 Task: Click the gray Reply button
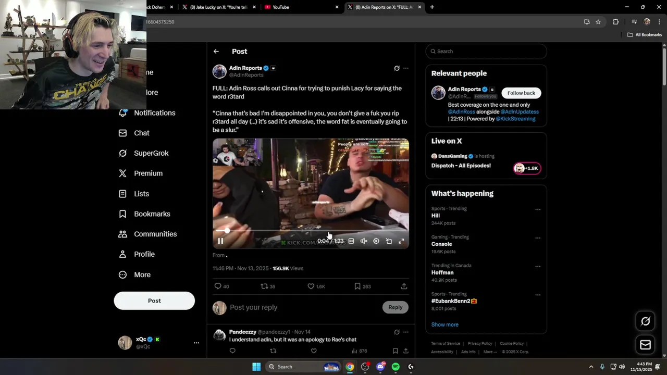396,307
